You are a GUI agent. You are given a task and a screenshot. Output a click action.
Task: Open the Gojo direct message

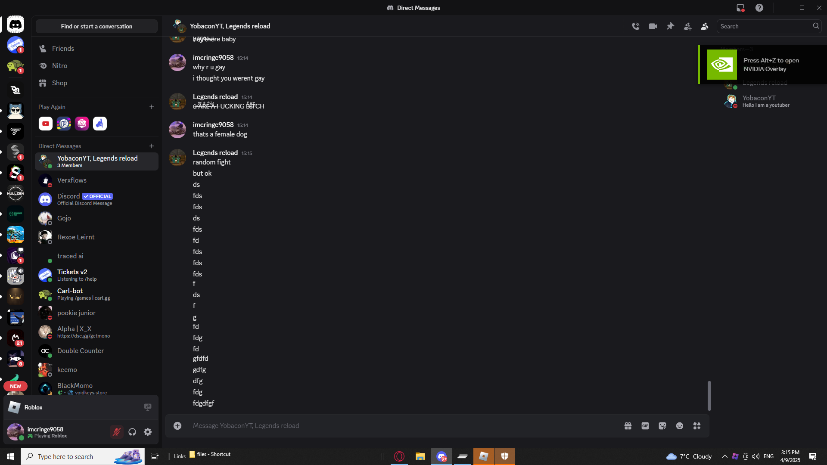pyautogui.click(x=96, y=218)
